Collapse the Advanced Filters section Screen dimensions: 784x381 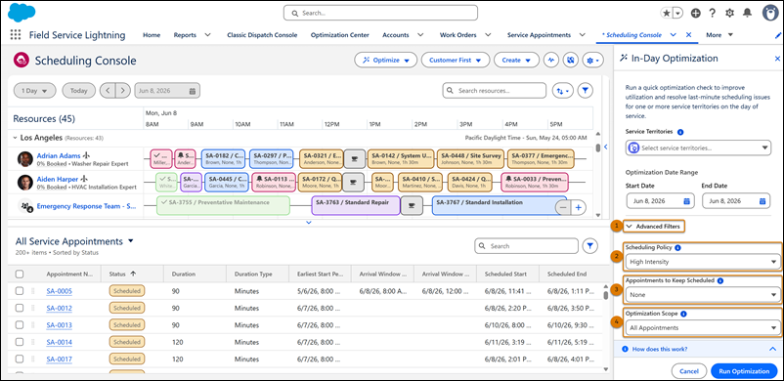pyautogui.click(x=654, y=227)
